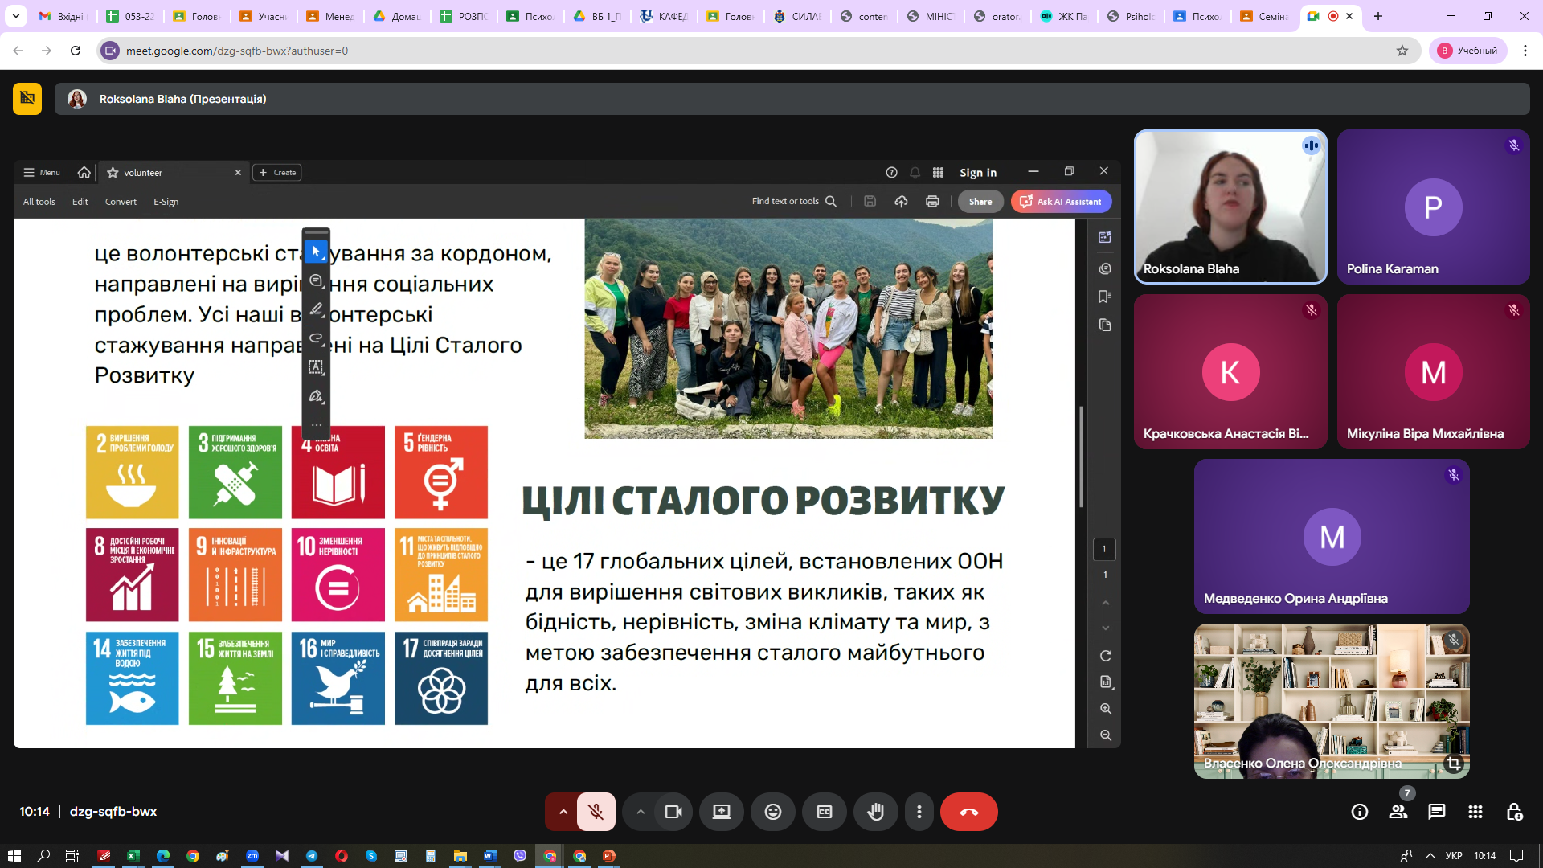Switch to Вхідні Gmail tab
Image resolution: width=1543 pixels, height=868 pixels.
pos(63,16)
